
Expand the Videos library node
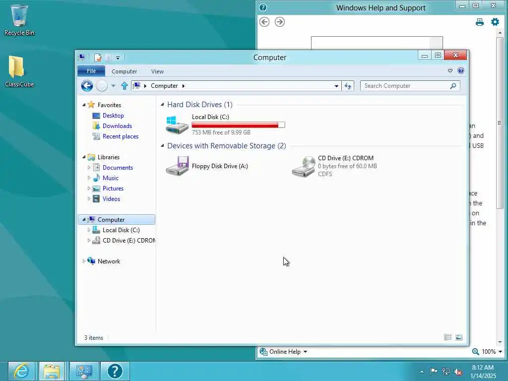88,198
